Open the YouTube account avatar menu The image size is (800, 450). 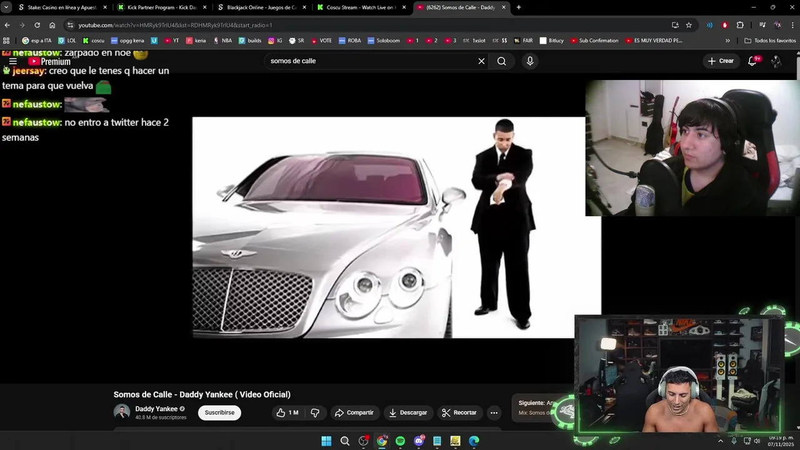(776, 61)
